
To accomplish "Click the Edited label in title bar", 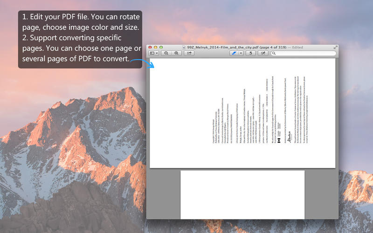I will (x=297, y=48).
